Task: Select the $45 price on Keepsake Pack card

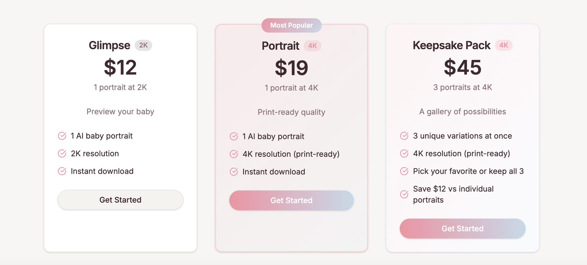Action: pos(463,67)
